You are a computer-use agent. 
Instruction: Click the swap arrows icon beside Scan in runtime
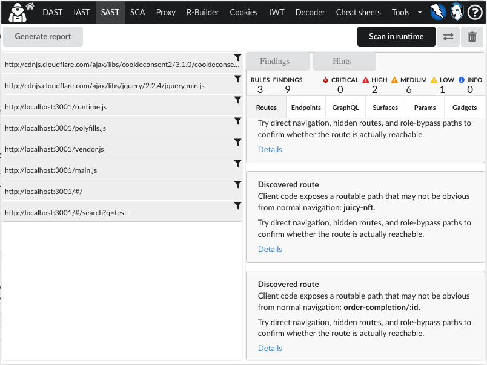click(448, 37)
